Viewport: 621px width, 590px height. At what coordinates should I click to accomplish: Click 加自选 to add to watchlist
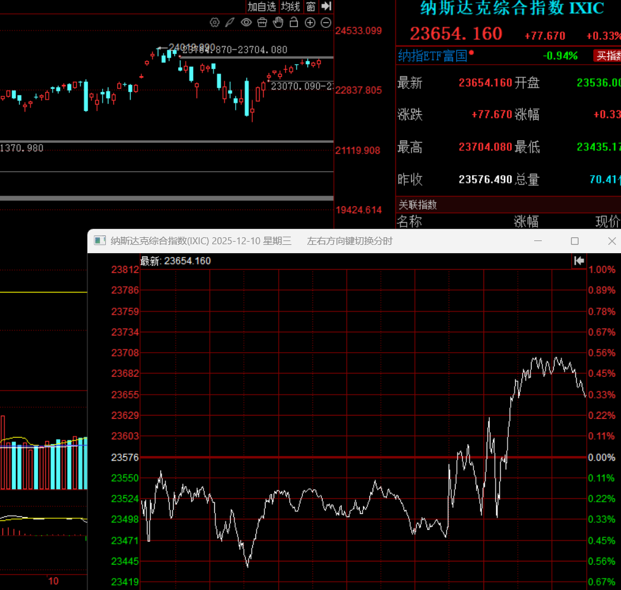(262, 6)
